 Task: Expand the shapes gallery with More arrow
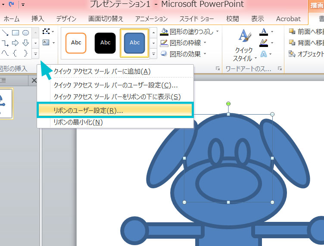[35, 54]
